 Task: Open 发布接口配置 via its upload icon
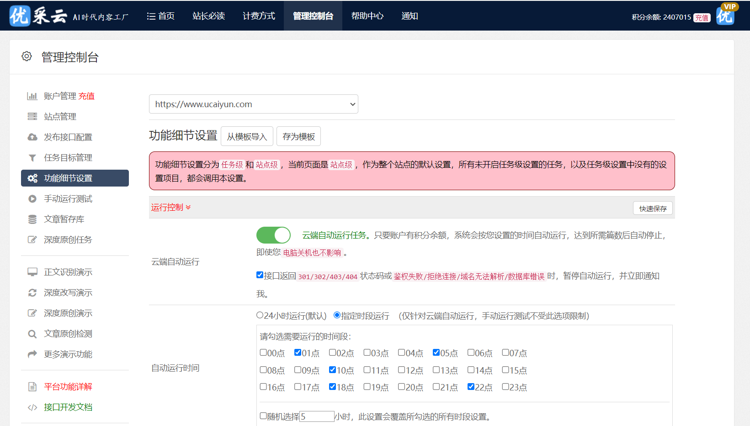[32, 137]
